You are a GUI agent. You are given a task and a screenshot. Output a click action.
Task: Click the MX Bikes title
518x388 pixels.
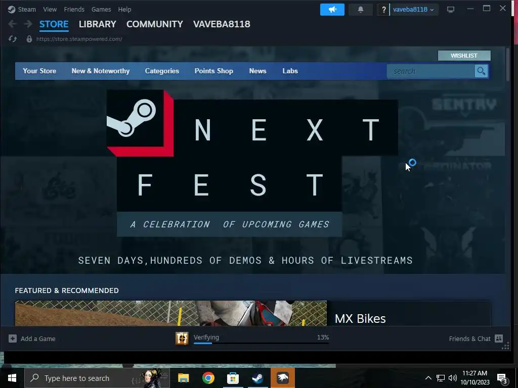click(360, 318)
